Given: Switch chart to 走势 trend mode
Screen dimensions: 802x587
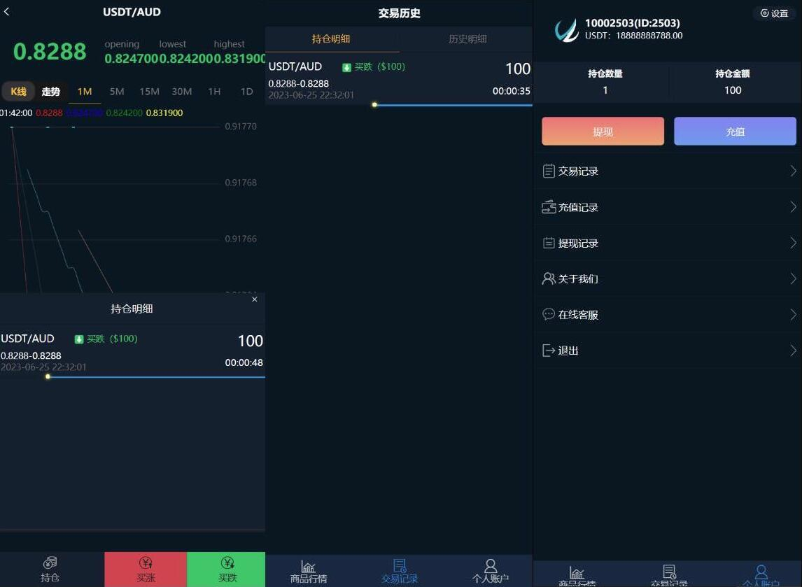Looking at the screenshot, I should 51,92.
